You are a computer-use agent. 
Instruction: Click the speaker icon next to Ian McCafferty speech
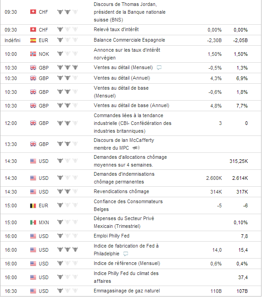[136, 148]
